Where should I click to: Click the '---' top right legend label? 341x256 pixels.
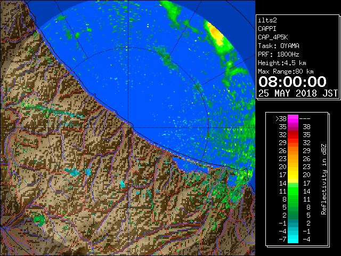click(x=305, y=119)
